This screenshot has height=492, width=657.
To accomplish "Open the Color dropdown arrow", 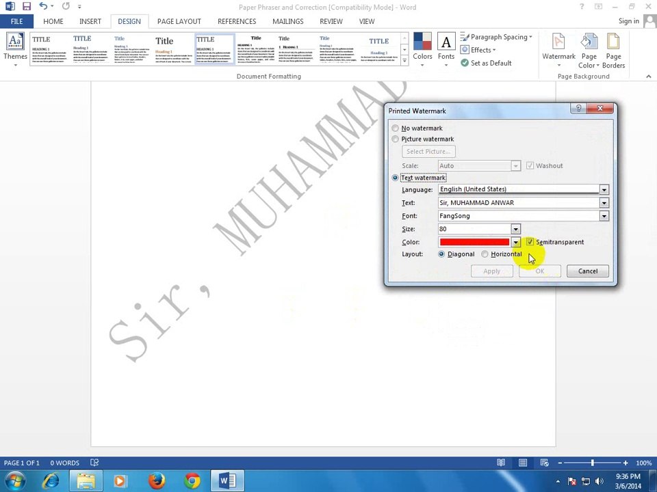I will [x=515, y=242].
